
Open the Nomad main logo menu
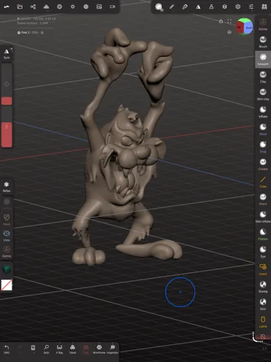pyautogui.click(x=7, y=7)
